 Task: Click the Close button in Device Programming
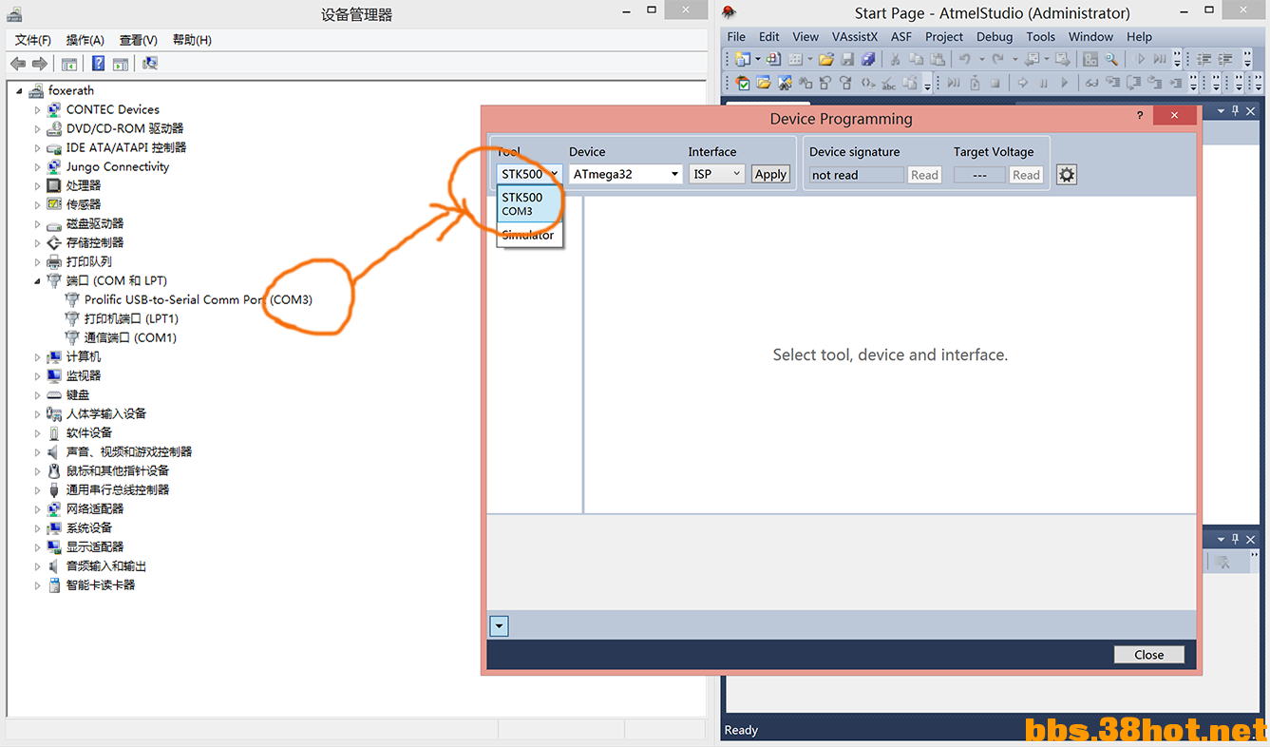pyautogui.click(x=1148, y=654)
